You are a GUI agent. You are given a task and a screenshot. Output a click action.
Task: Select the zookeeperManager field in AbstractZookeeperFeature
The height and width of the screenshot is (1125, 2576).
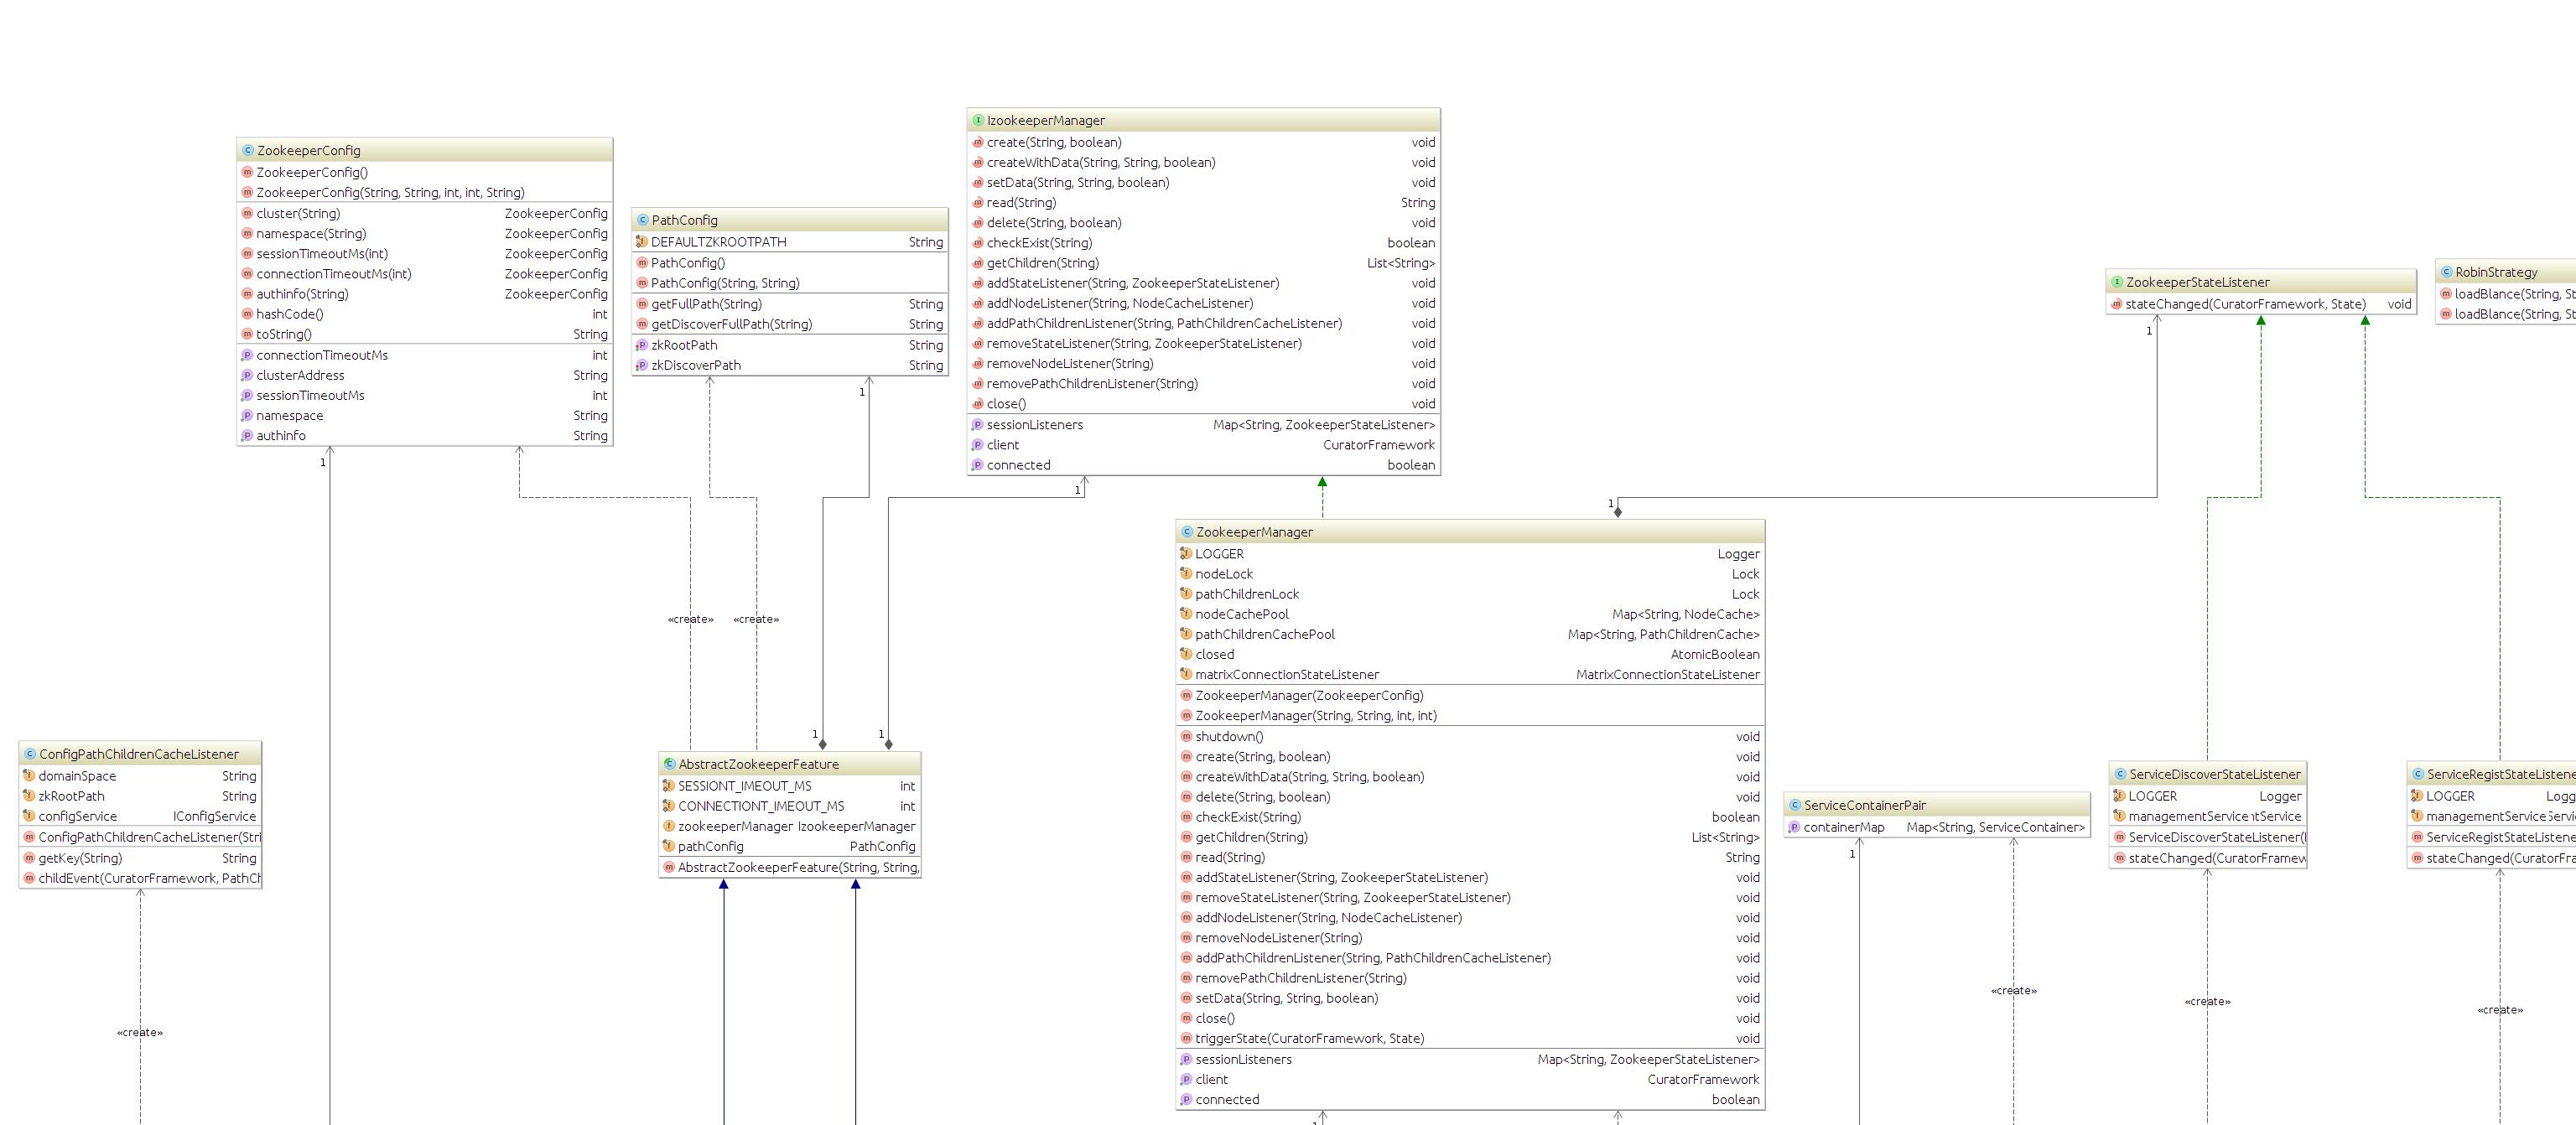(735, 827)
